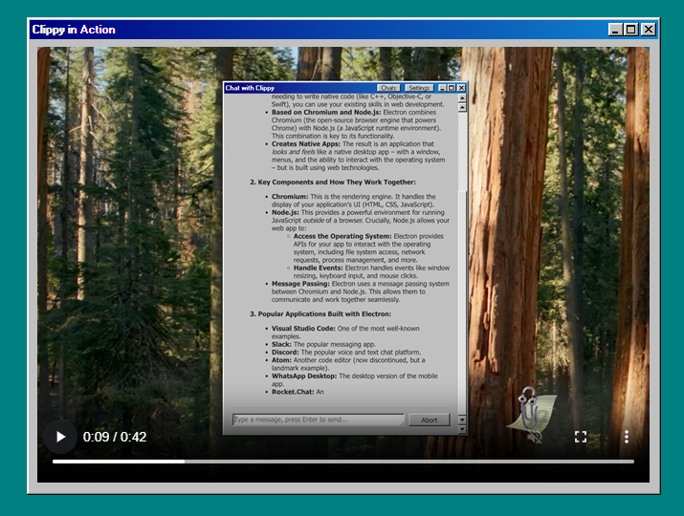
Task: Open Settings in the Chat with Clippy window
Action: click(419, 88)
